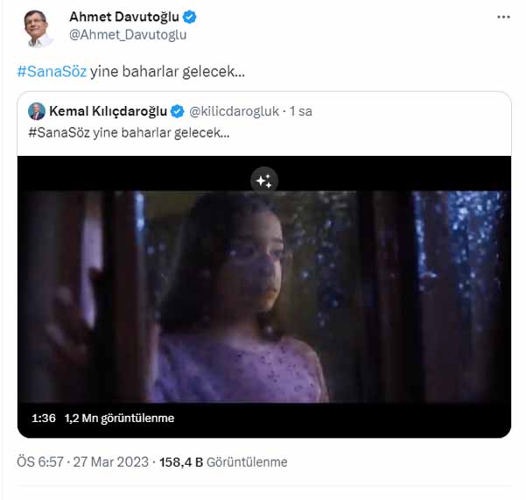Image resolution: width=526 pixels, height=500 pixels.
Task: Click the 'ÖS 6:57' time of the tweet
Action: [x=40, y=461]
